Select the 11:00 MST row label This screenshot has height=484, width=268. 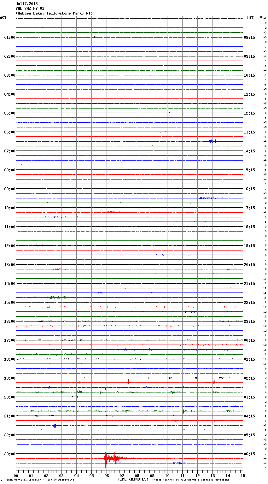(10, 227)
